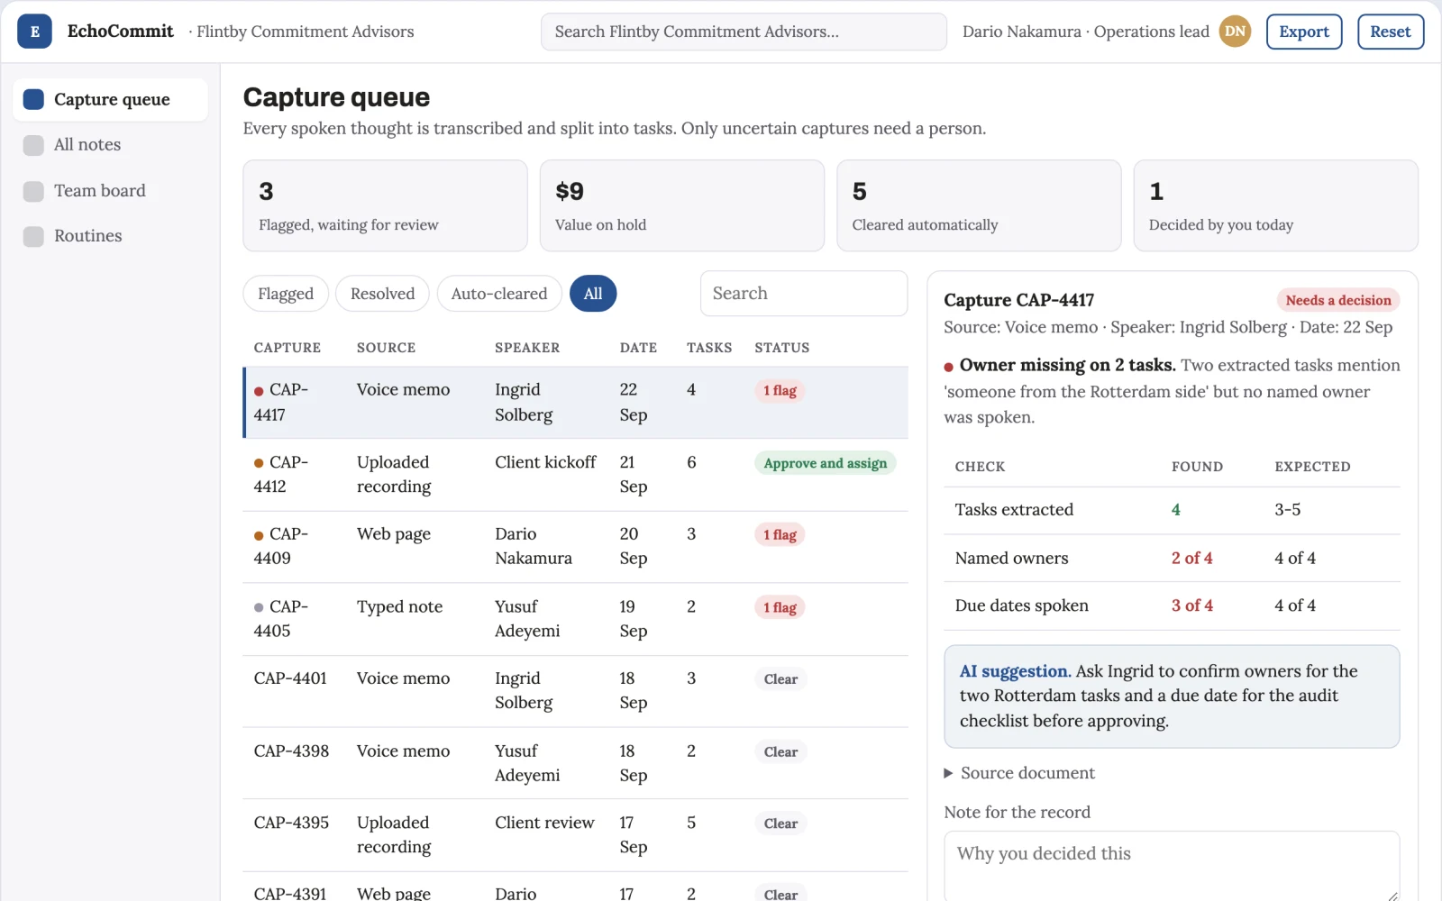Open Team board in sidebar
Viewport: 1442px width, 901px height.
click(x=111, y=191)
